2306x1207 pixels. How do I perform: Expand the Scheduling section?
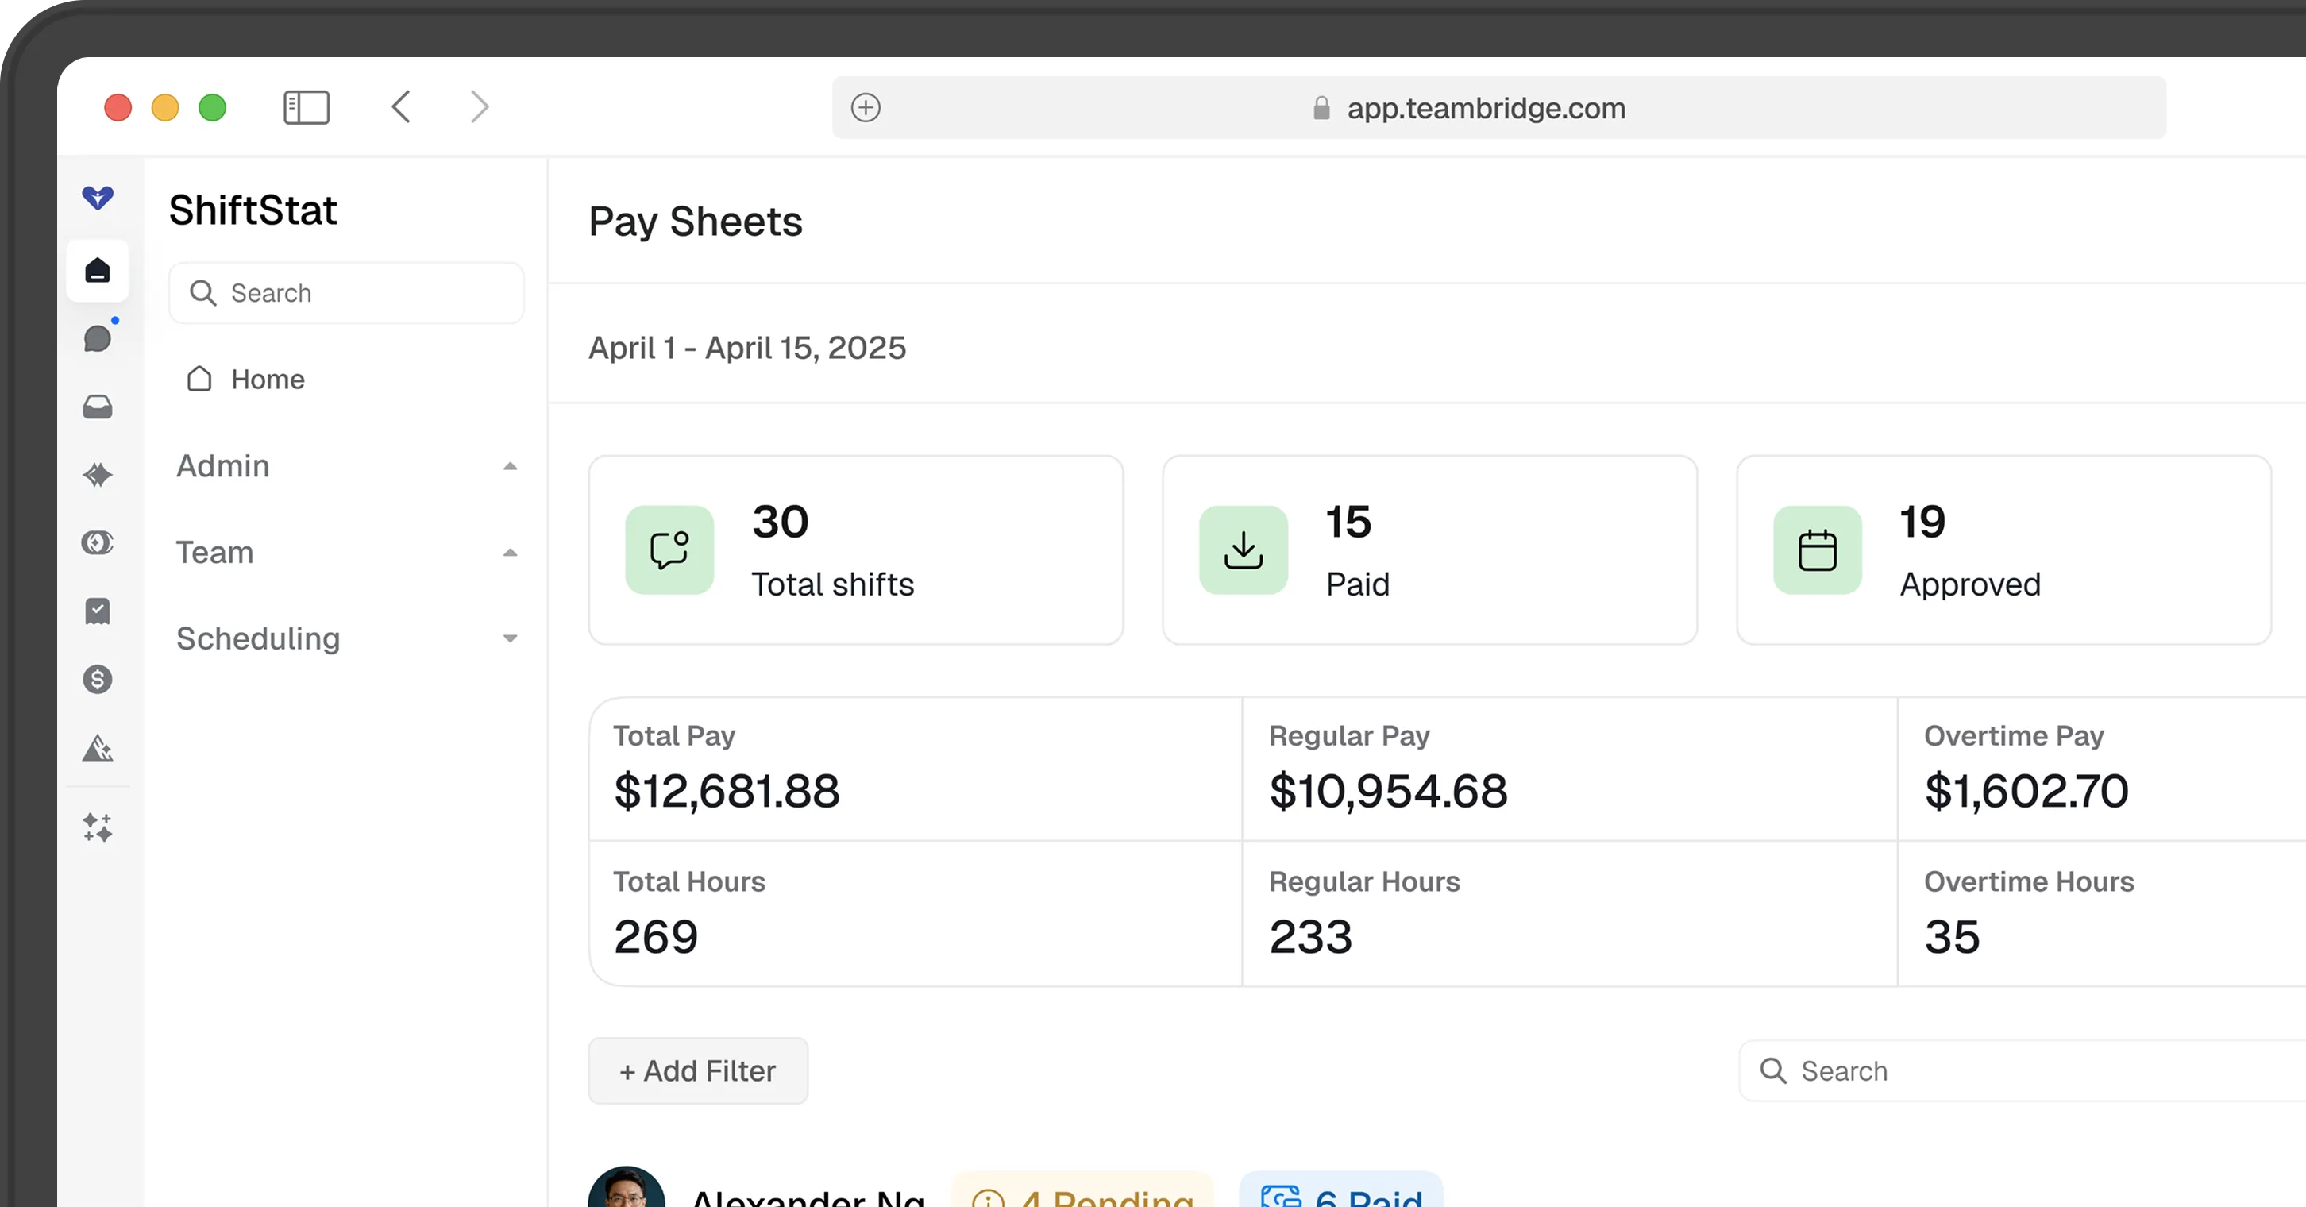pos(509,638)
